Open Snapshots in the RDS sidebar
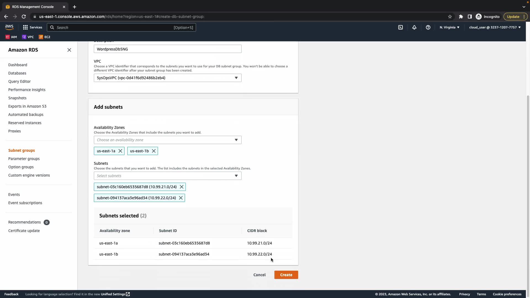 (x=17, y=98)
